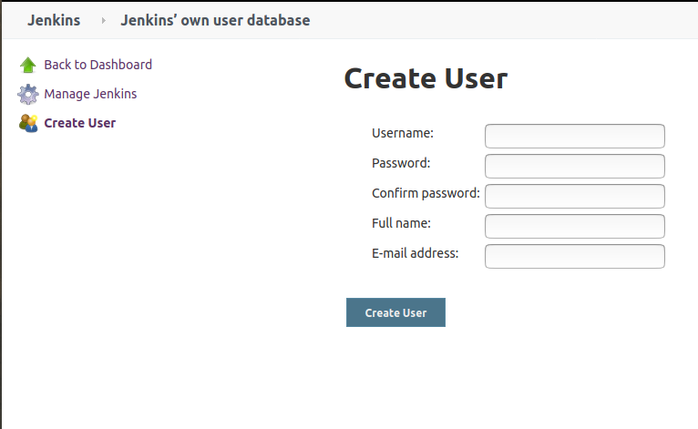
Task: Select the Create User sidebar text link
Action: click(x=79, y=123)
